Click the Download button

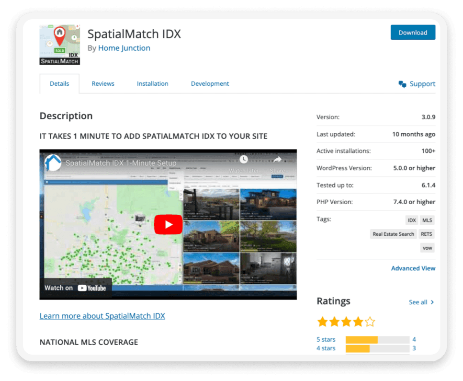(x=413, y=33)
